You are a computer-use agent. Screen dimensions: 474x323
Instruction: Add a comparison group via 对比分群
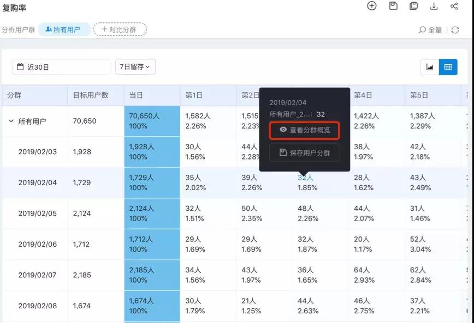120,29
